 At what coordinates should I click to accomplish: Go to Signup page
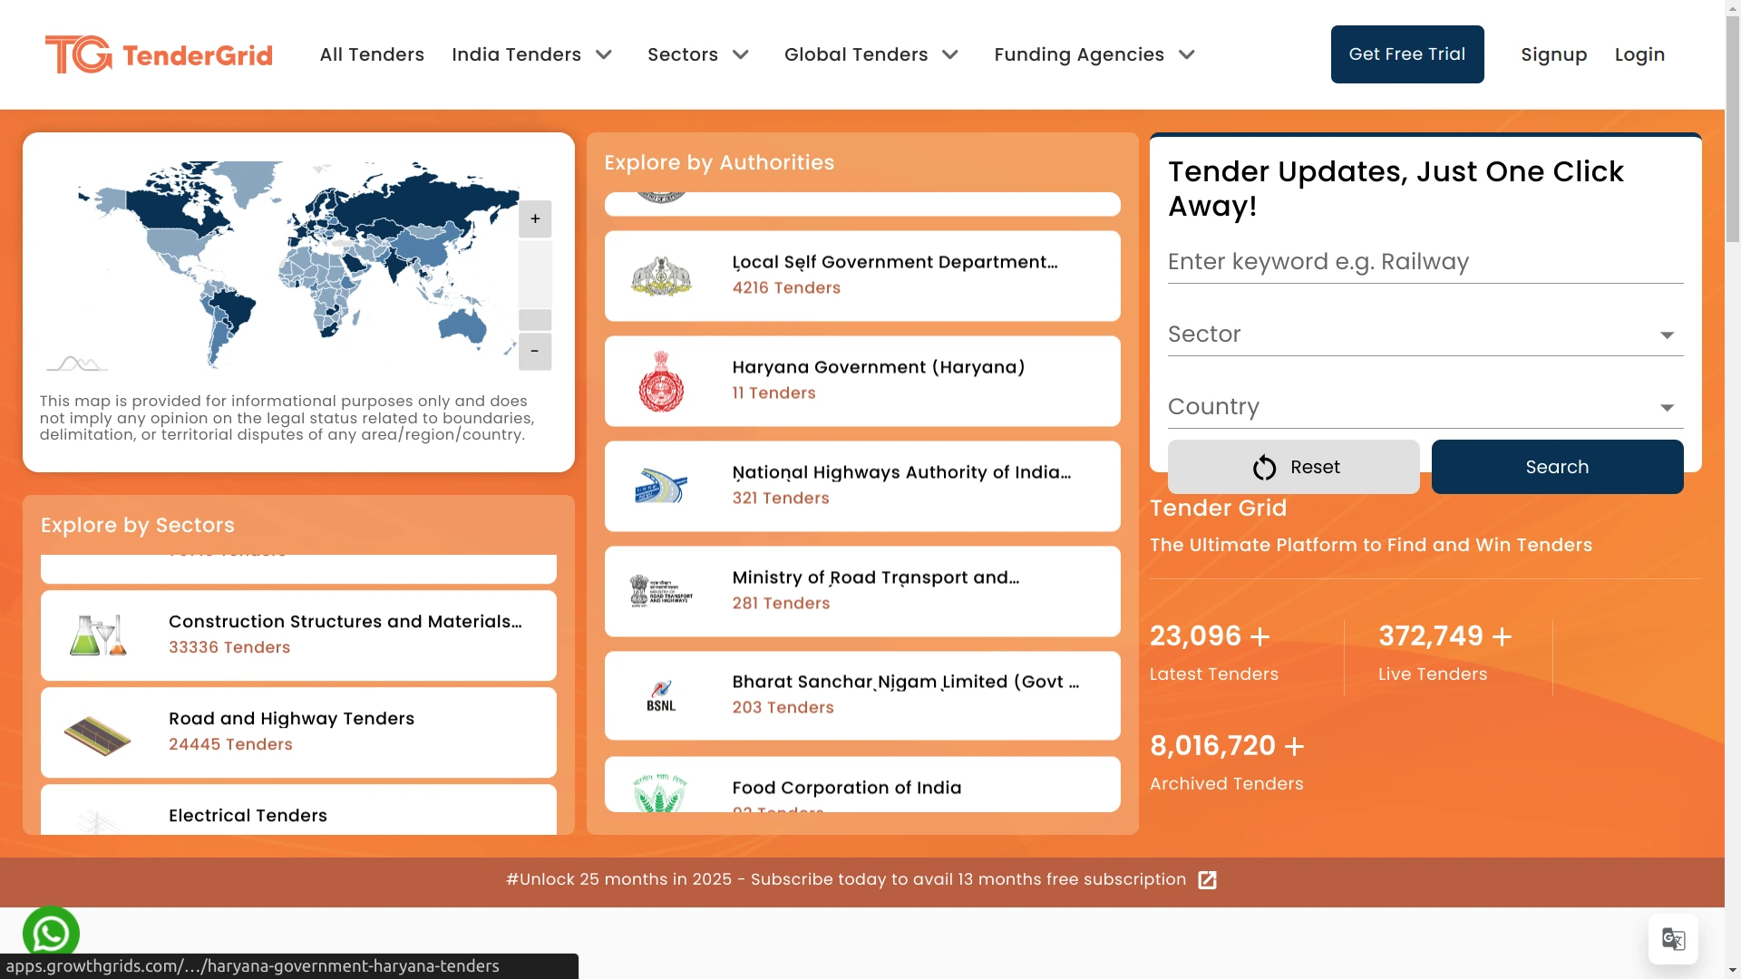click(x=1554, y=54)
